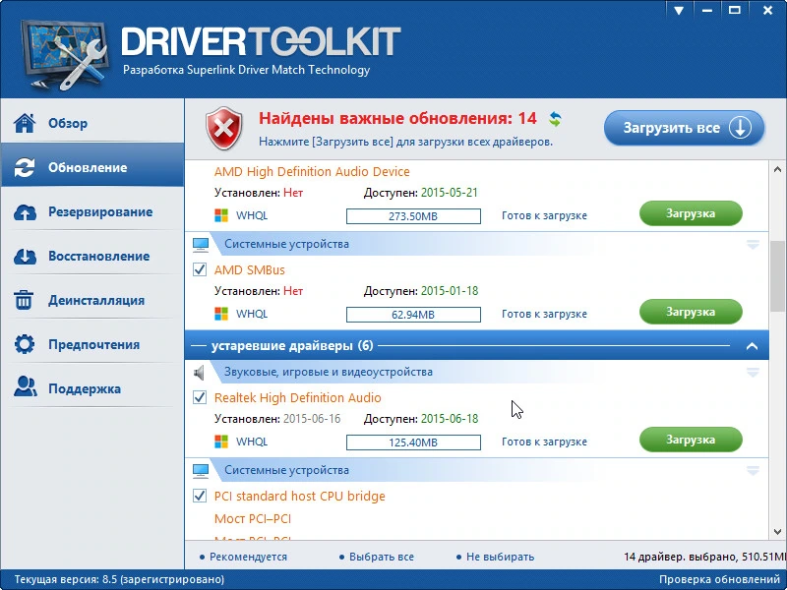Choose Выбрать все to select all drivers

377,557
